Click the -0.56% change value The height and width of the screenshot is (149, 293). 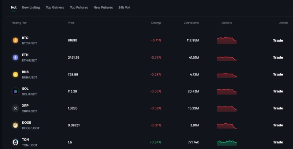156,91
